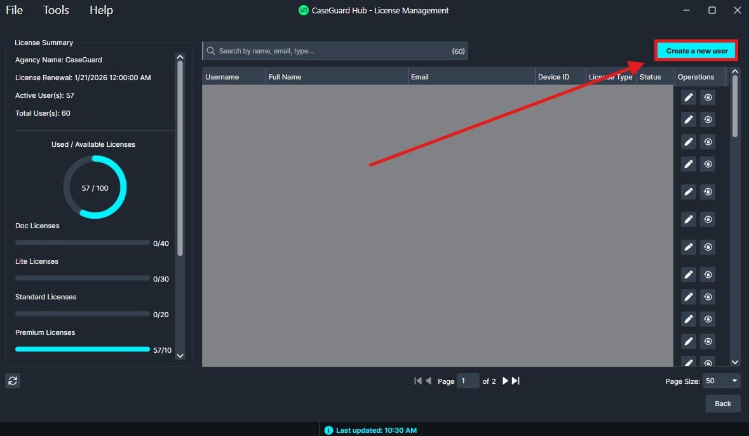Click the up chevron atop the License Summary scrollbar

click(180, 56)
